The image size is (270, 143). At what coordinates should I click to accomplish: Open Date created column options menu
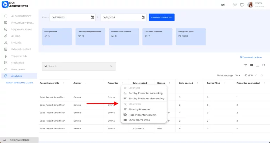pyautogui.click(x=148, y=83)
